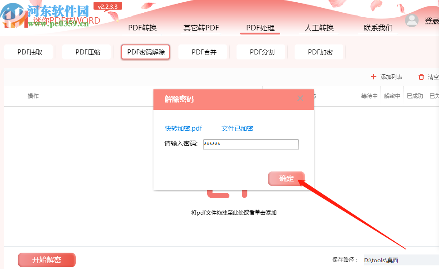Switch to the PDF转换 tab

(145, 28)
